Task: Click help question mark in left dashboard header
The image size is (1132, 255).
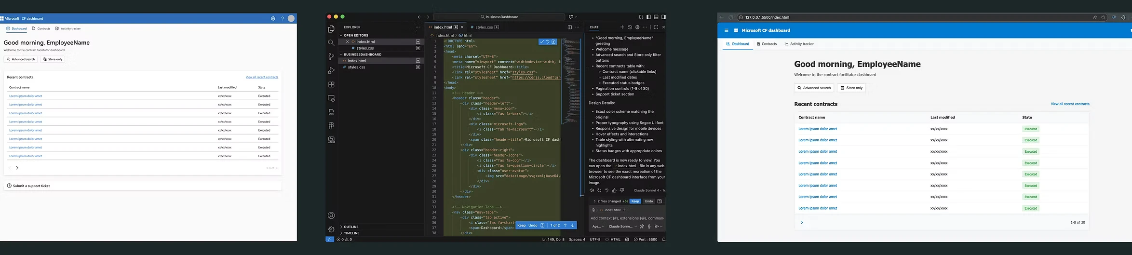Action: click(283, 18)
